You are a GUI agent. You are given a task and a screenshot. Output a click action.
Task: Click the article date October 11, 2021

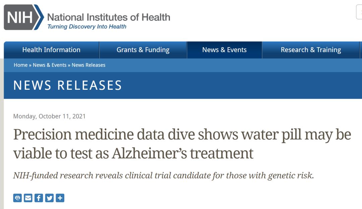tap(49, 117)
